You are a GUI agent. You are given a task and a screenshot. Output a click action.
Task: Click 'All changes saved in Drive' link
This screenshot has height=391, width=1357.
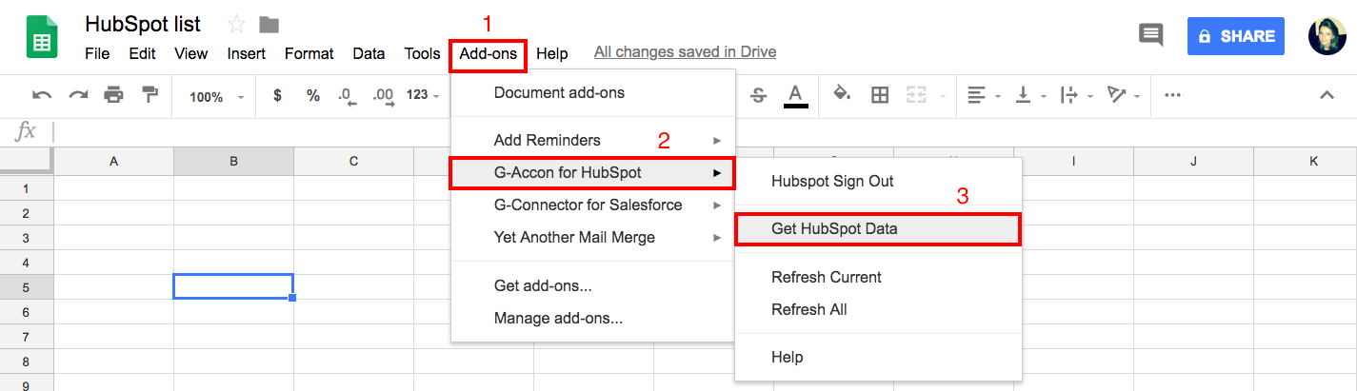[685, 52]
